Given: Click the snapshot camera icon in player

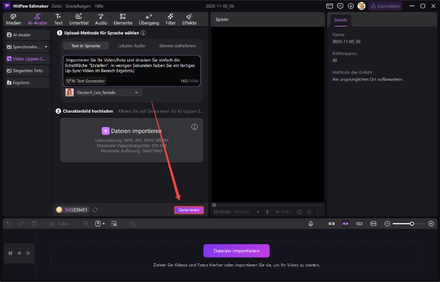Looking at the screenshot, I should (x=299, y=212).
